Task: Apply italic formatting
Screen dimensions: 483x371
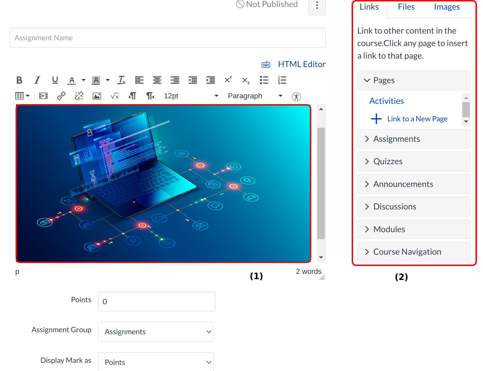Action: pos(37,80)
